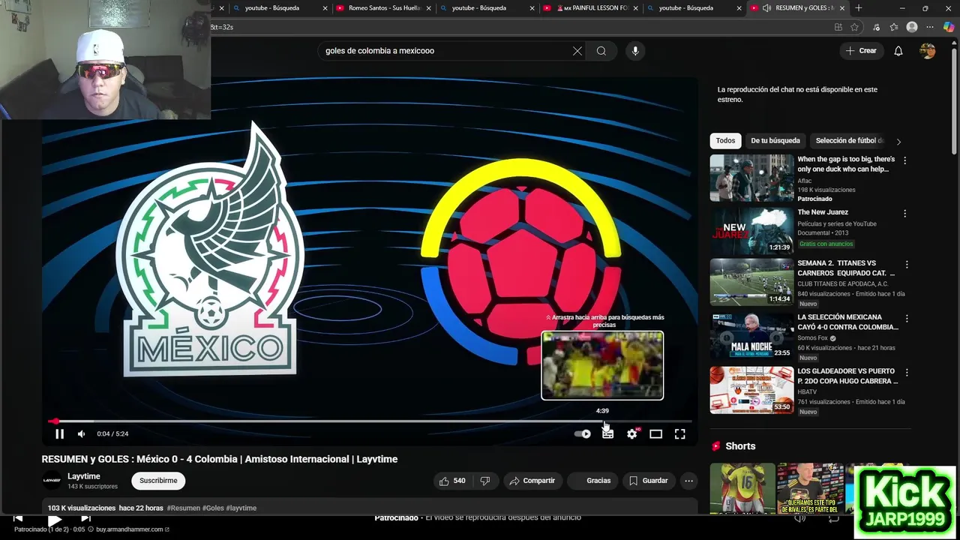
Task: Open The New Juarez thumbnail
Action: tap(751, 232)
